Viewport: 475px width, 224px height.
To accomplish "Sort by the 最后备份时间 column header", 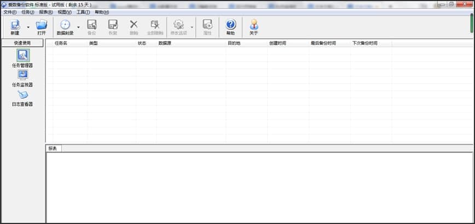I will point(329,43).
